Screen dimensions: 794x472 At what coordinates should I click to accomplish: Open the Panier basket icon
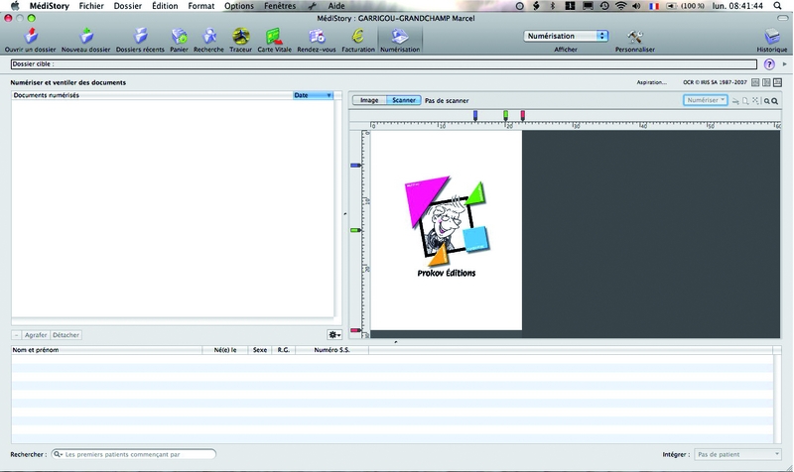(x=180, y=38)
